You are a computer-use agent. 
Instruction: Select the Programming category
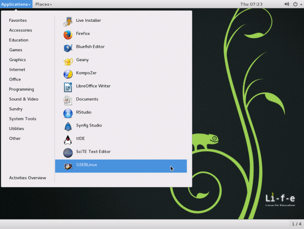pos(21,89)
